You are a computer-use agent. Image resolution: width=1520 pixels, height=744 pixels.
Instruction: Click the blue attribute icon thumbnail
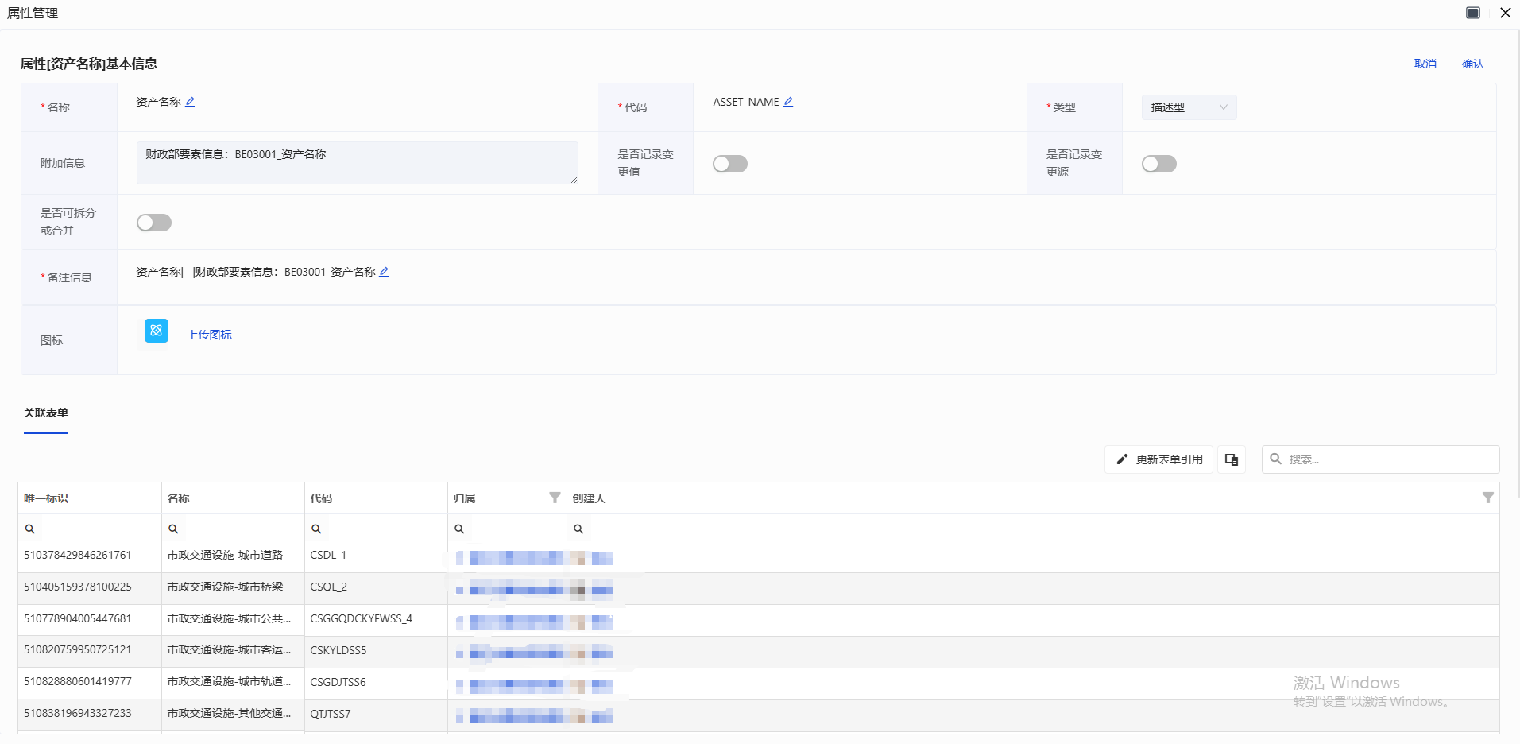point(157,331)
